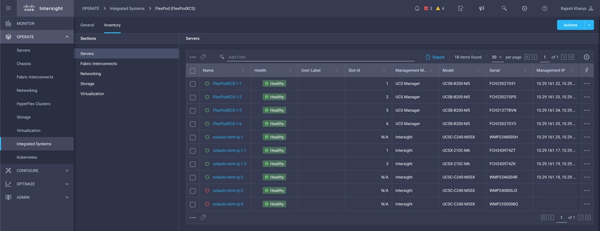
Task: Switch to the General tab
Action: point(87,25)
